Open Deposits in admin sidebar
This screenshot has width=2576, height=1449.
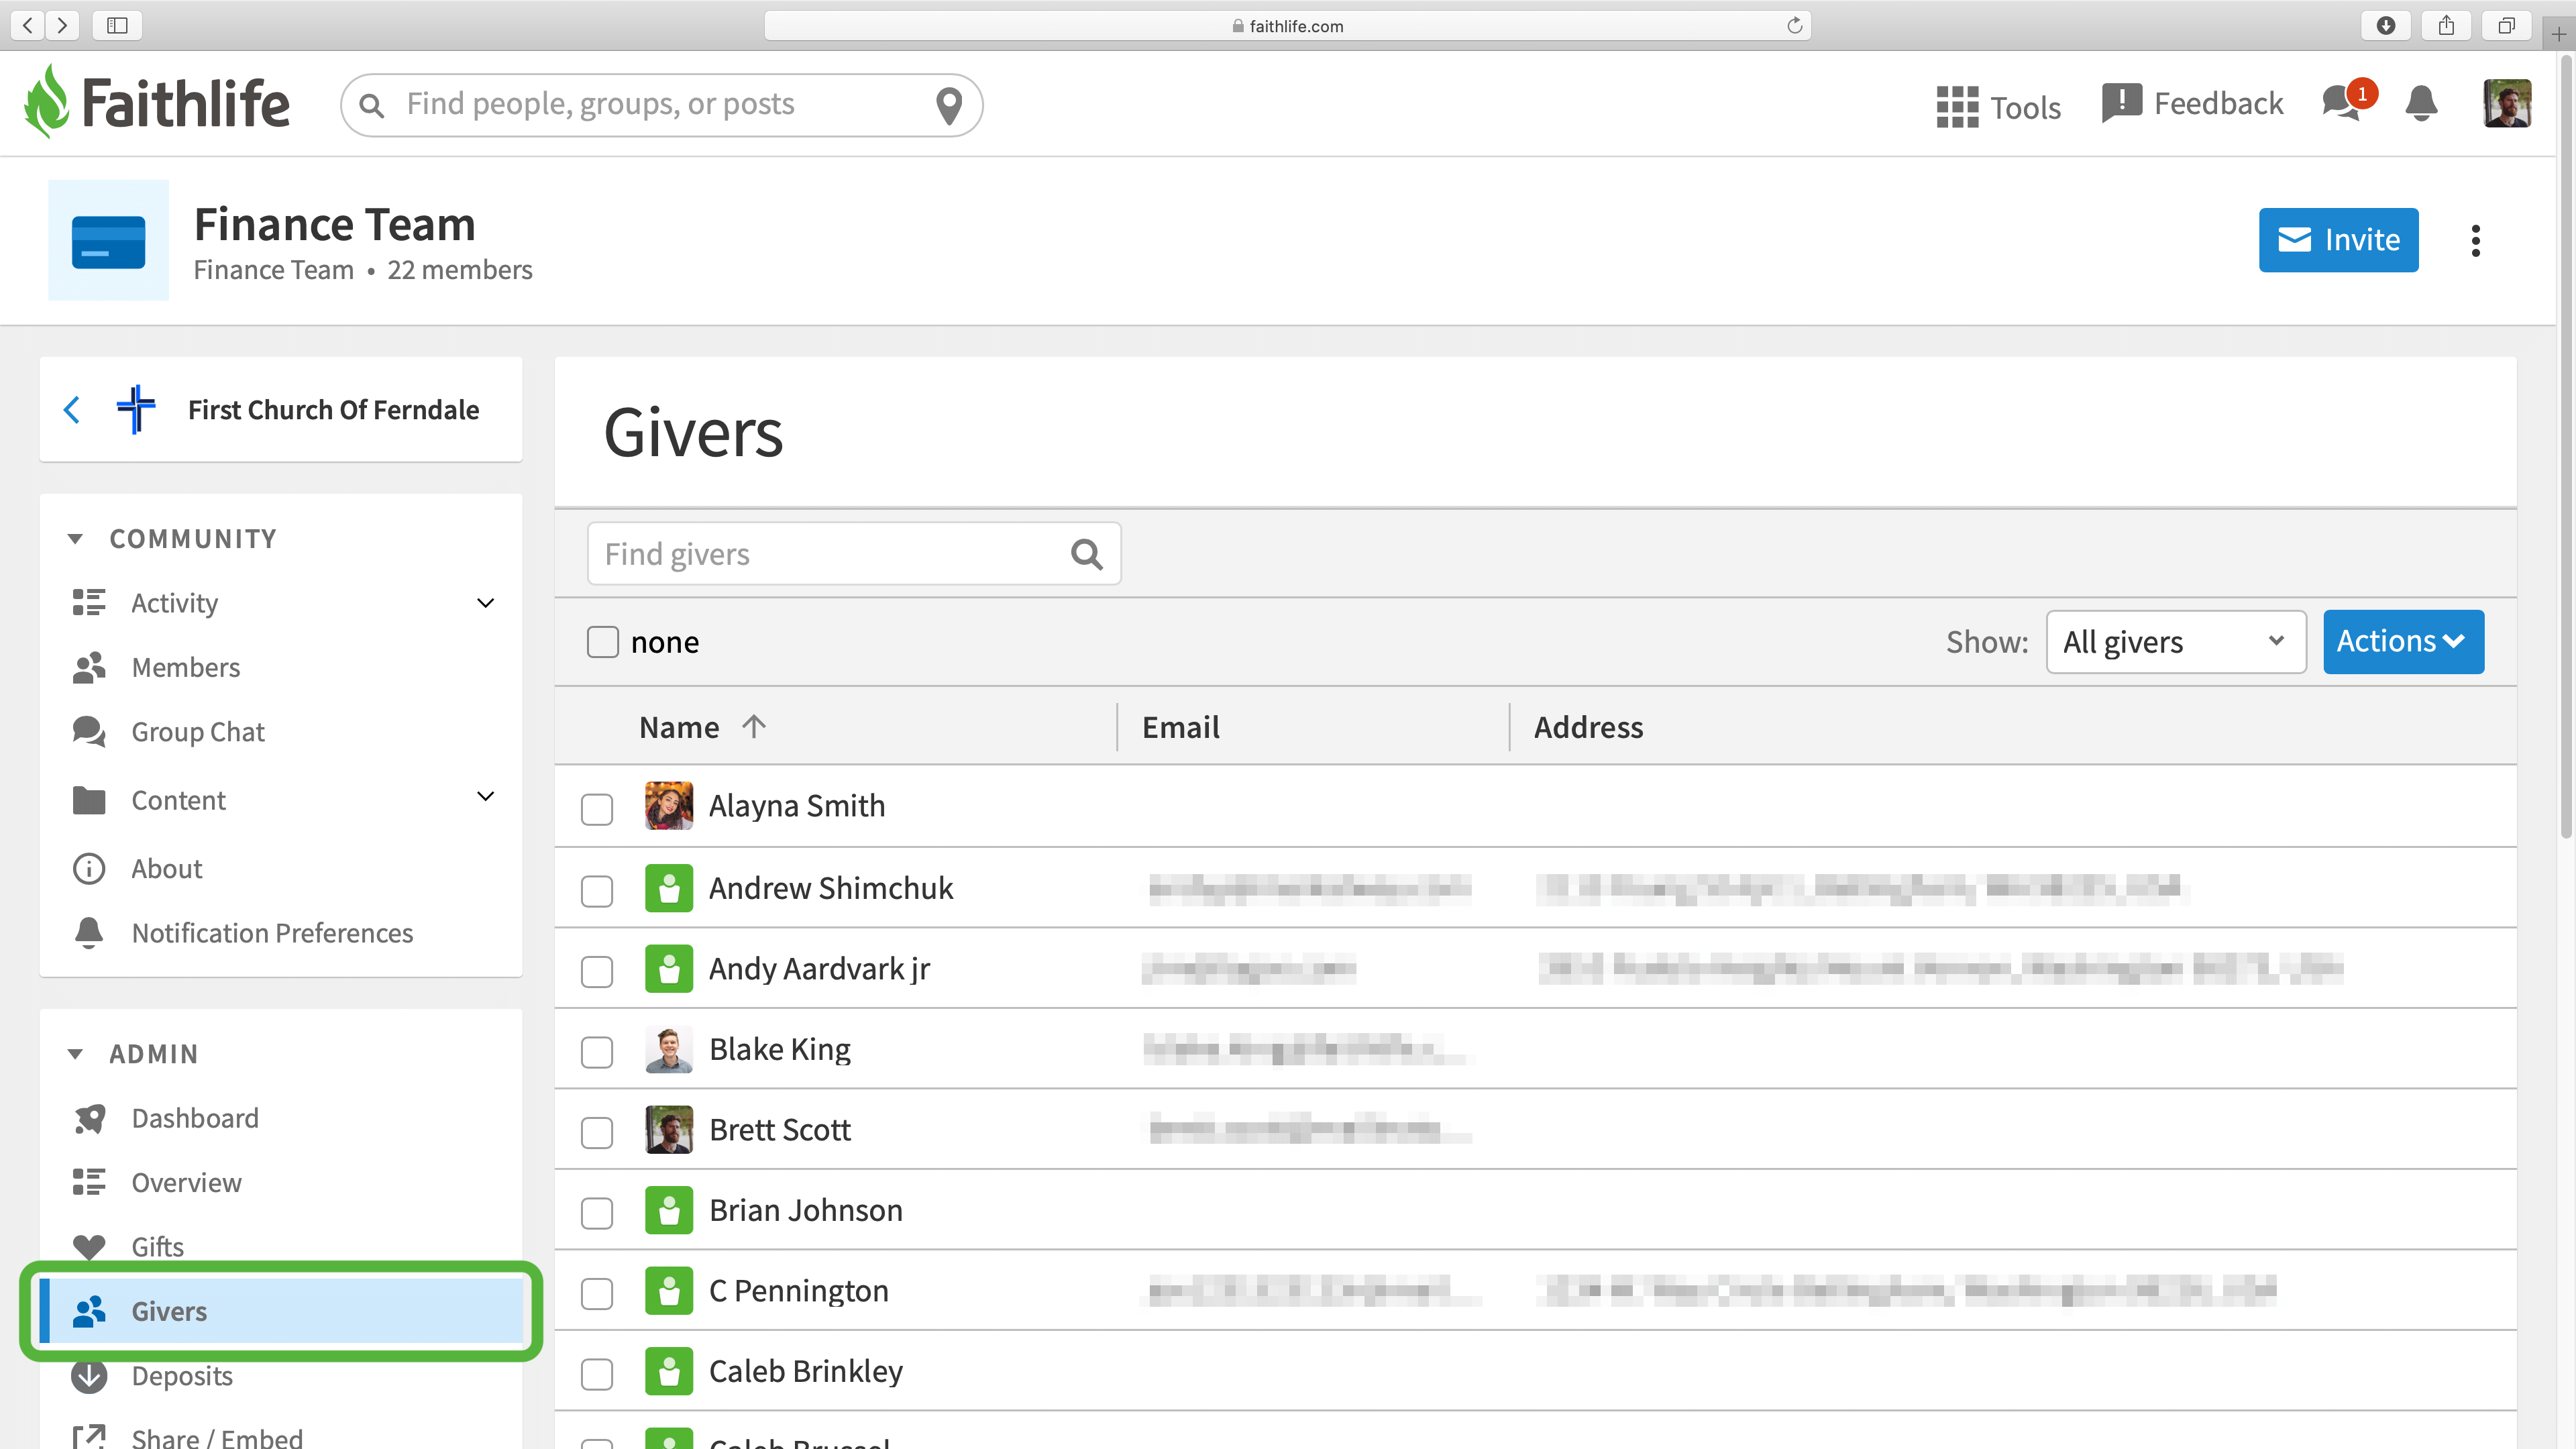click(x=181, y=1376)
